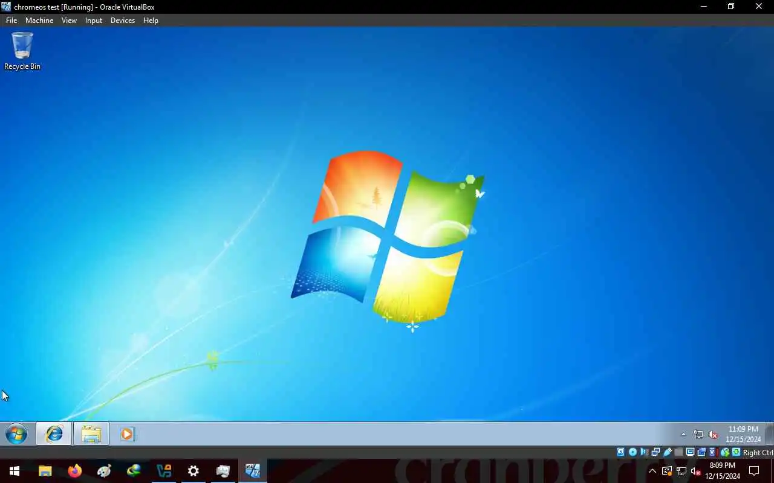Click the CPU virtualization V indicator
This screenshot has width=774, height=483.
coord(713,452)
